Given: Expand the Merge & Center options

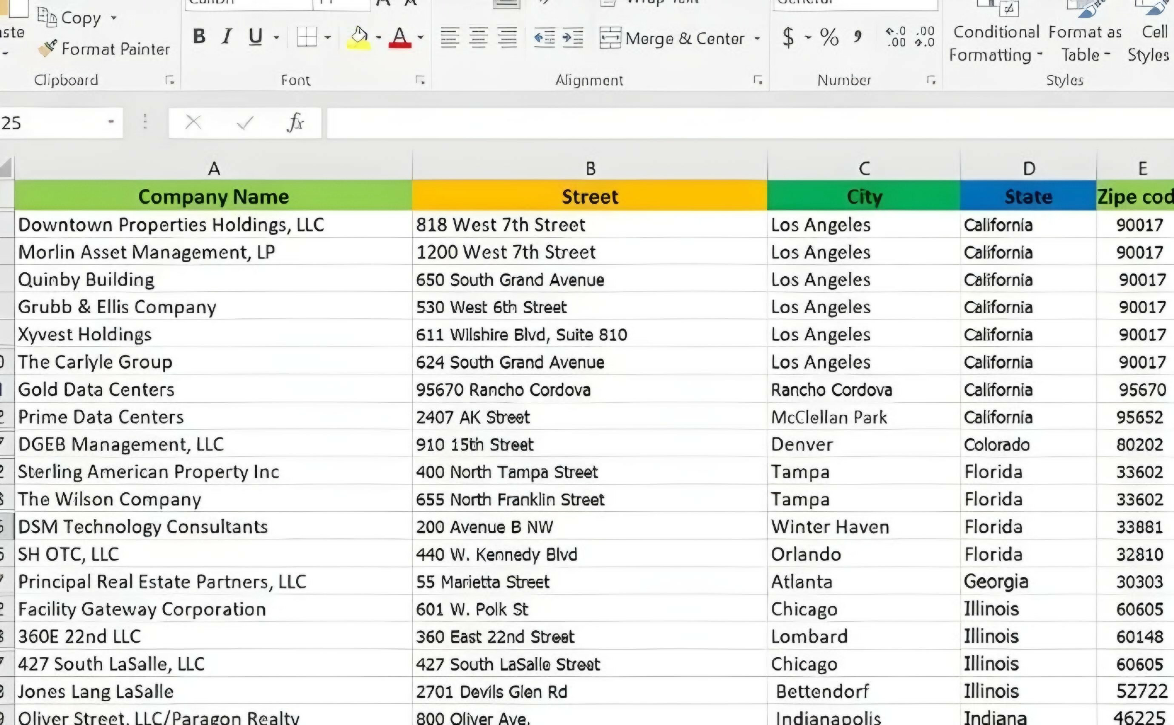Looking at the screenshot, I should [757, 39].
